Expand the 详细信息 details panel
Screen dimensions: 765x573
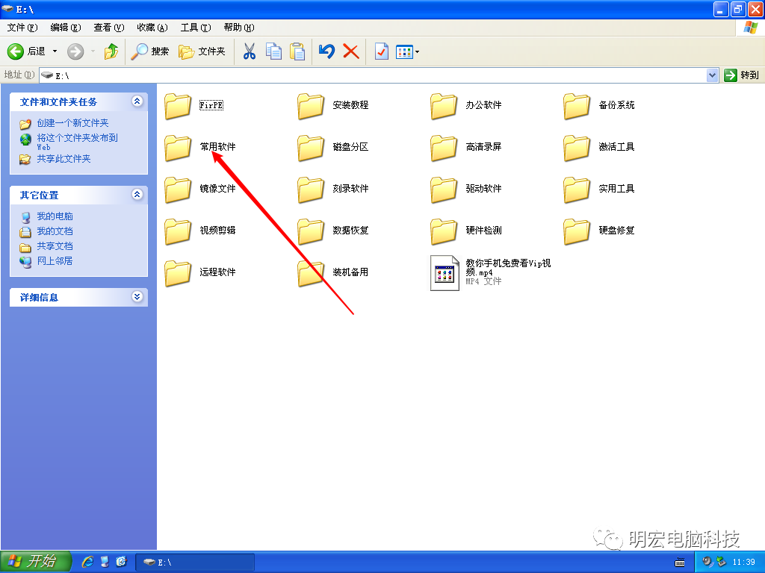click(x=137, y=297)
